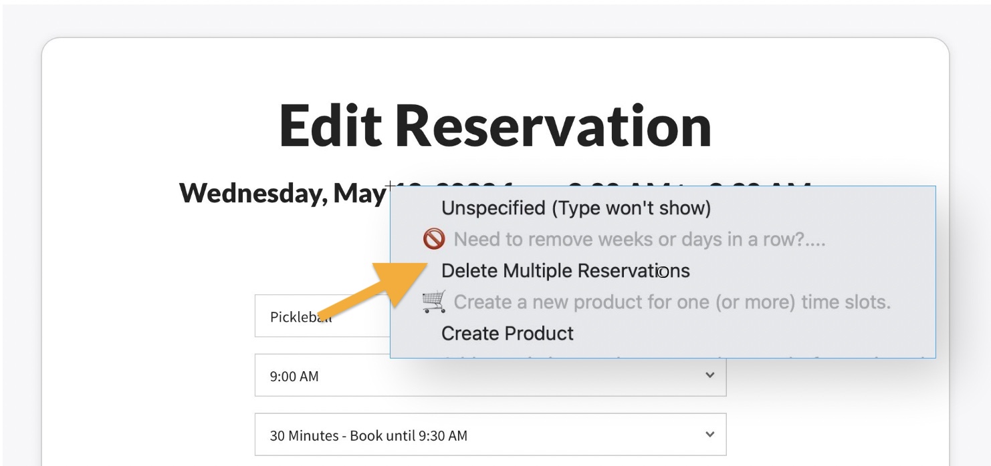
Task: Click 'Create a new product' disabled hint text
Action: 671,302
